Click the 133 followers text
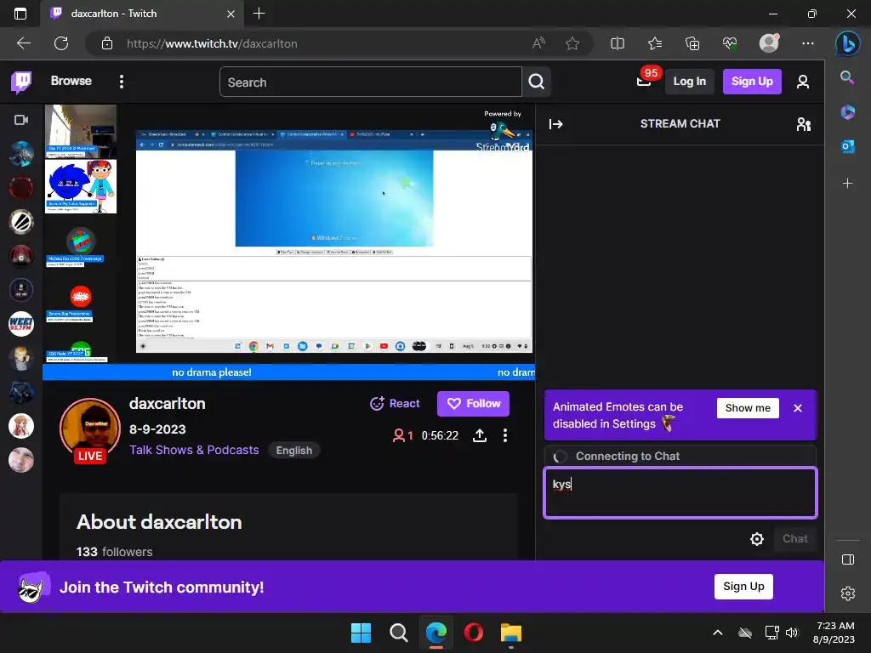 click(x=115, y=552)
